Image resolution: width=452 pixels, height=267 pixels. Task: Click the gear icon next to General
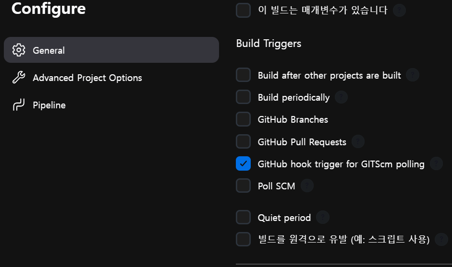[x=19, y=50]
